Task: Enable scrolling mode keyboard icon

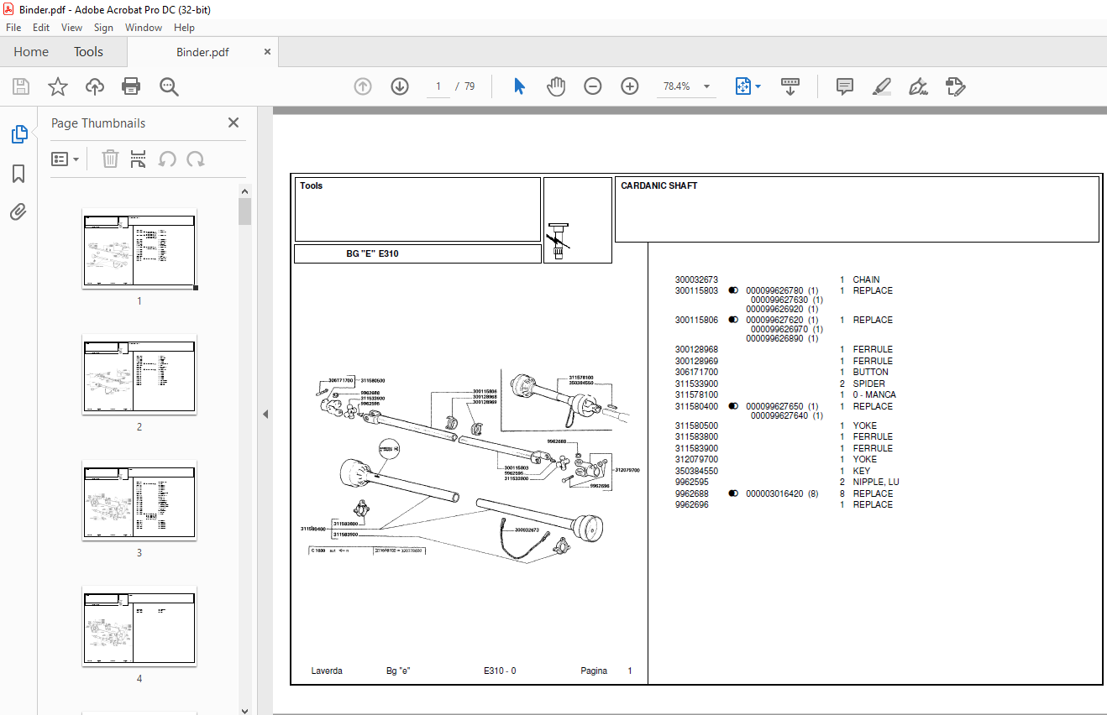Action: [790, 86]
